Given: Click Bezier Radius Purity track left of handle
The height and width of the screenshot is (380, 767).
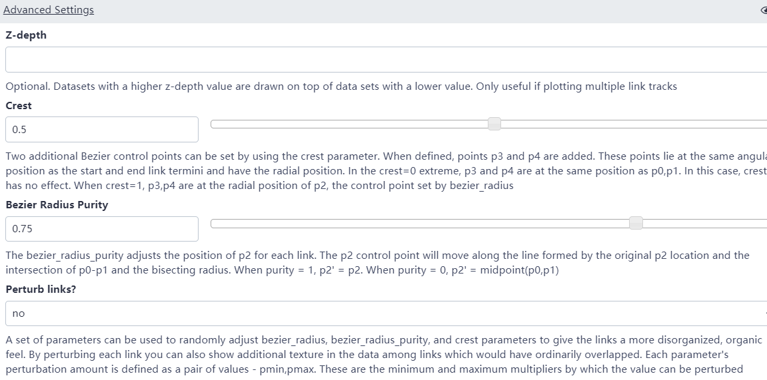Looking at the screenshot, I should 420,223.
